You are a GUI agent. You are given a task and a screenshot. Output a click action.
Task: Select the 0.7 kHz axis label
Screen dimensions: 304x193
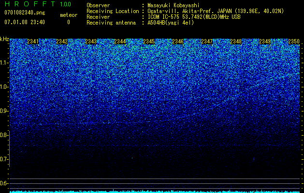(3, 159)
